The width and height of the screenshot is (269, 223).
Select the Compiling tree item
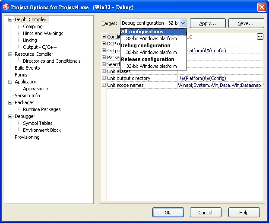click(33, 26)
